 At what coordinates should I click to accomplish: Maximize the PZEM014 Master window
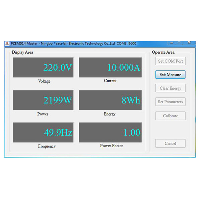[x=179, y=43]
